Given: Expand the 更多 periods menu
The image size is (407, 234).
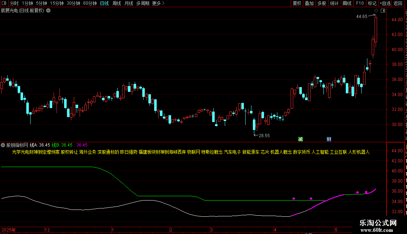Looking at the screenshot, I should click(x=158, y=3).
